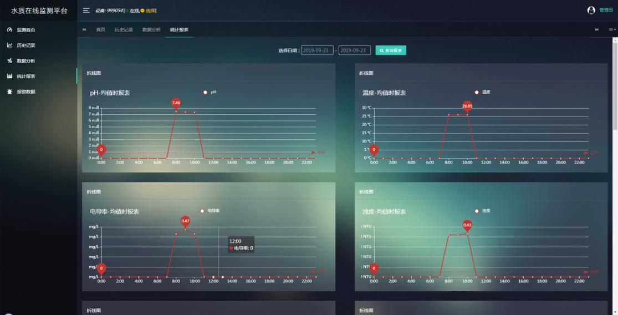
Task: Click the 统计报表 sidebar icon
Action: 9,77
